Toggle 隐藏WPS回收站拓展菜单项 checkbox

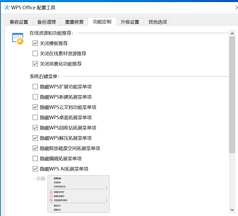click(x=35, y=128)
